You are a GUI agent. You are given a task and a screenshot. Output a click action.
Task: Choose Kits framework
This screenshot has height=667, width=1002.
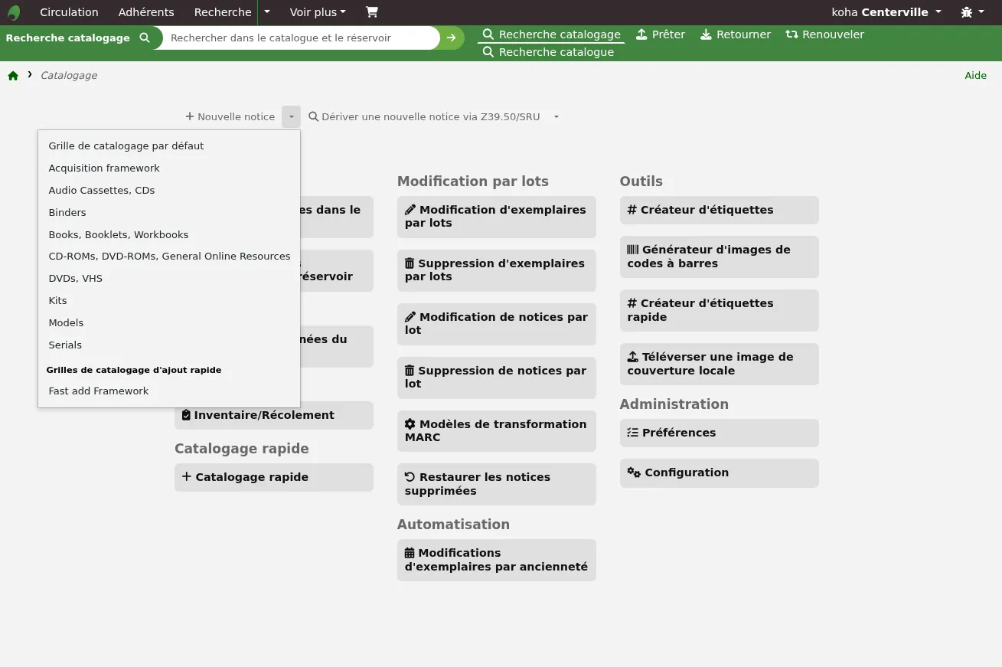coord(169,300)
